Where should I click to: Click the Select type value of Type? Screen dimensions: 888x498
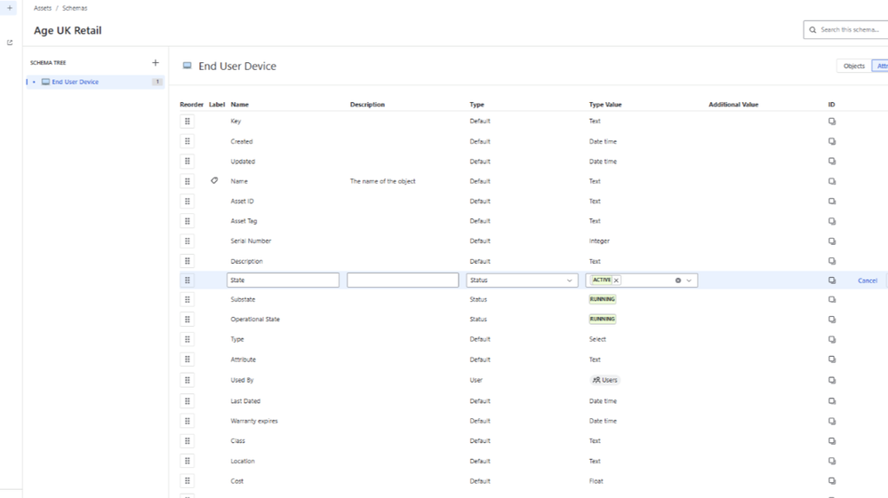pos(597,339)
